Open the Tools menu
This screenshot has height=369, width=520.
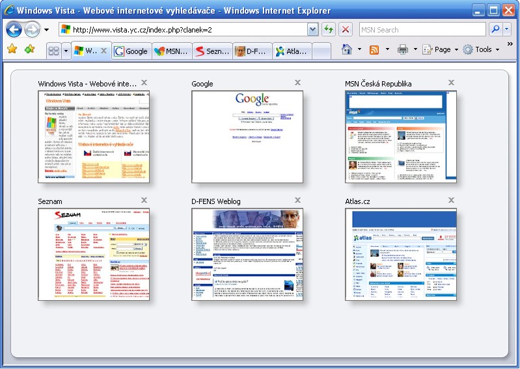tap(481, 49)
